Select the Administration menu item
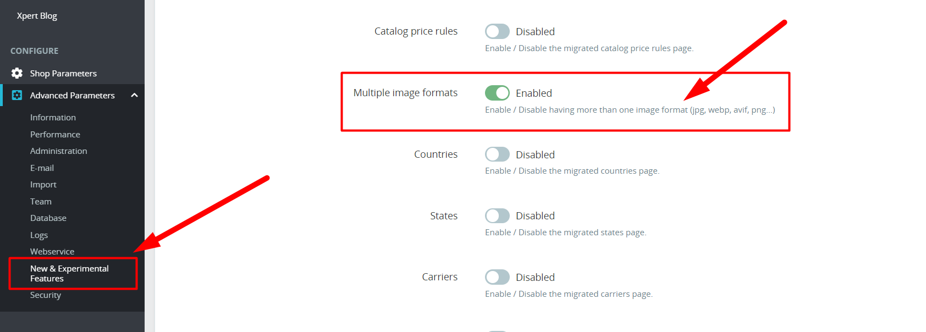 (58, 151)
